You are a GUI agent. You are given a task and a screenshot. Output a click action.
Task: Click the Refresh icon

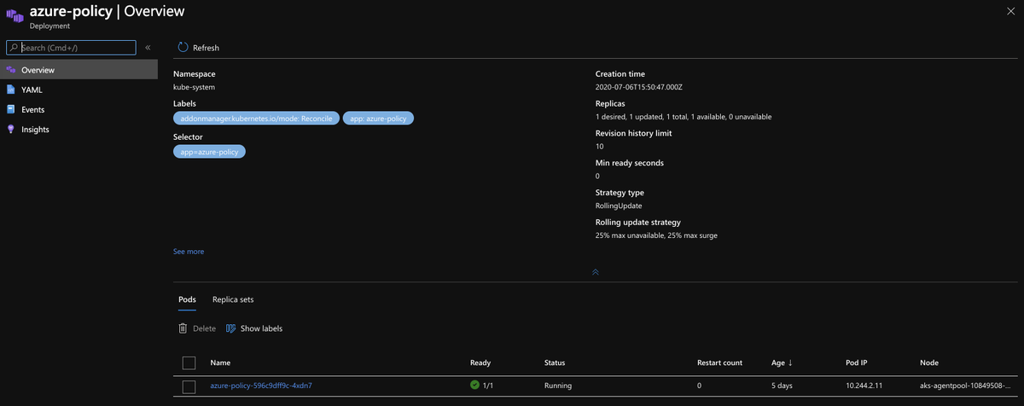pos(183,48)
